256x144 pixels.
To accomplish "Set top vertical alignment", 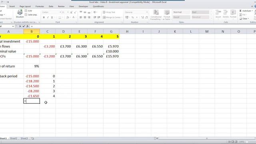I will point(81,12).
